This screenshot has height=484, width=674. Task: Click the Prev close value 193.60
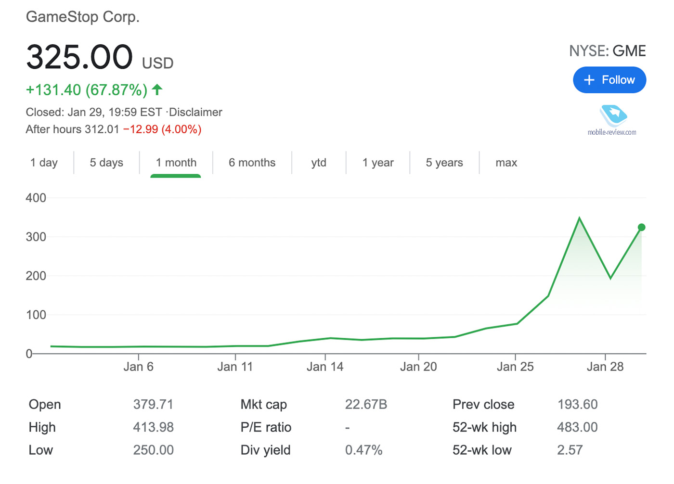[577, 404]
